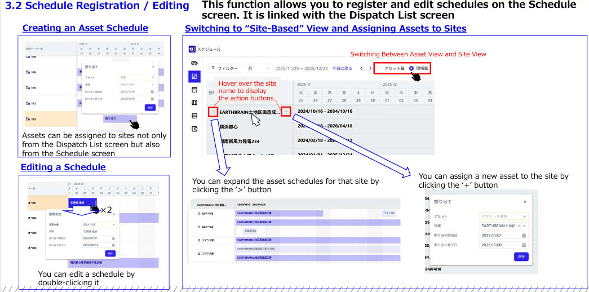Viewport: 589px width, 292px height.
Task: Open the map icon in left sidebar
Action: point(194,103)
